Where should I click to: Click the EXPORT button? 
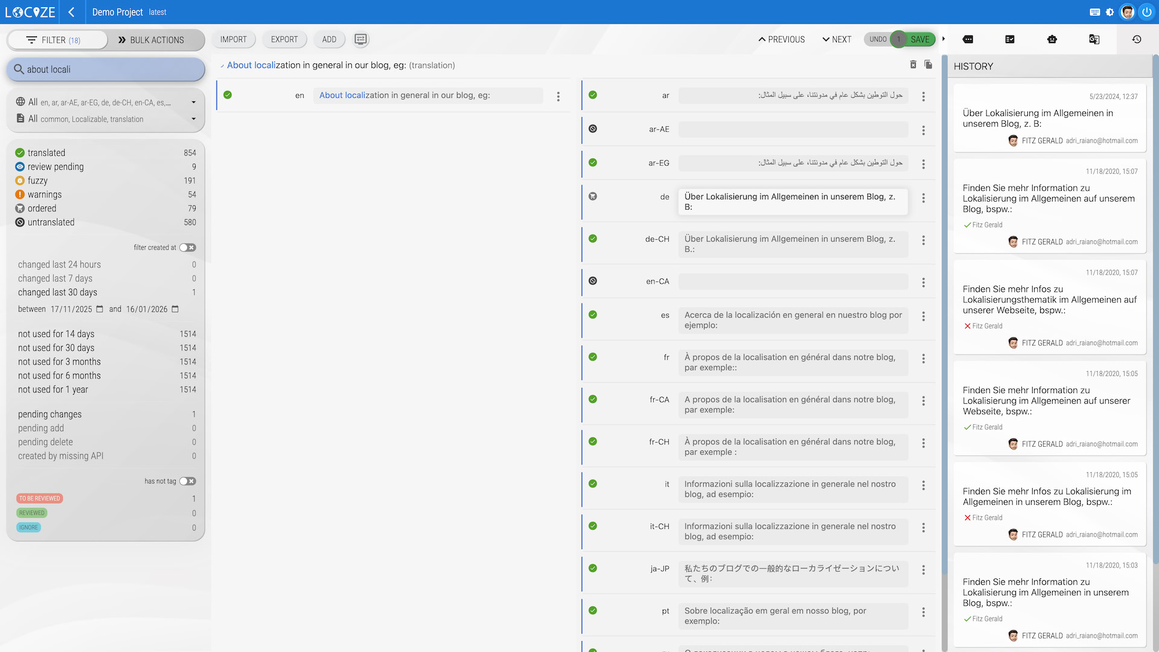[x=284, y=39]
